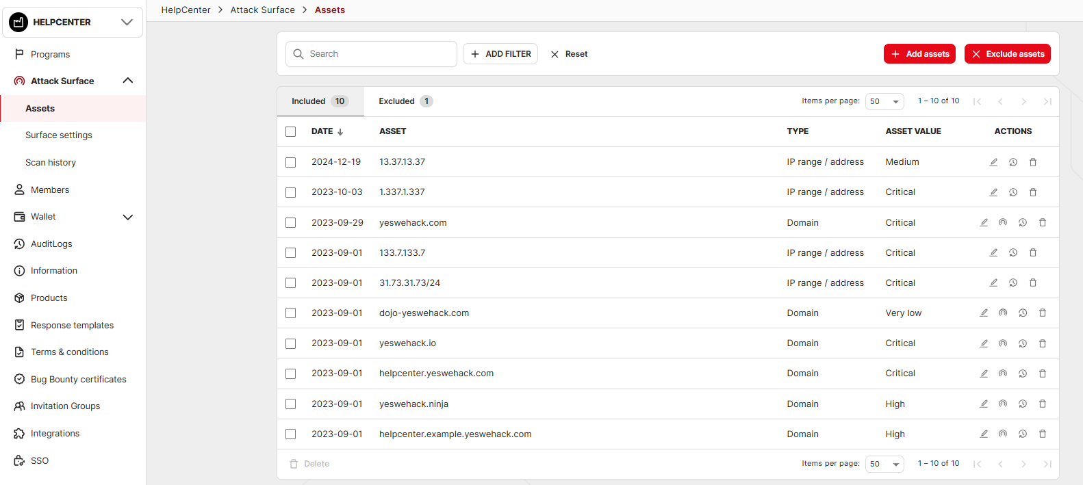Edit the 133.7.133.7 asset
1083x485 pixels.
coord(993,252)
